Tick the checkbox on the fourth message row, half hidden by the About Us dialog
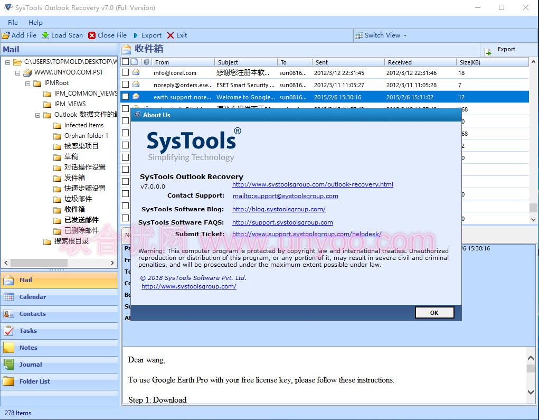 click(x=126, y=109)
